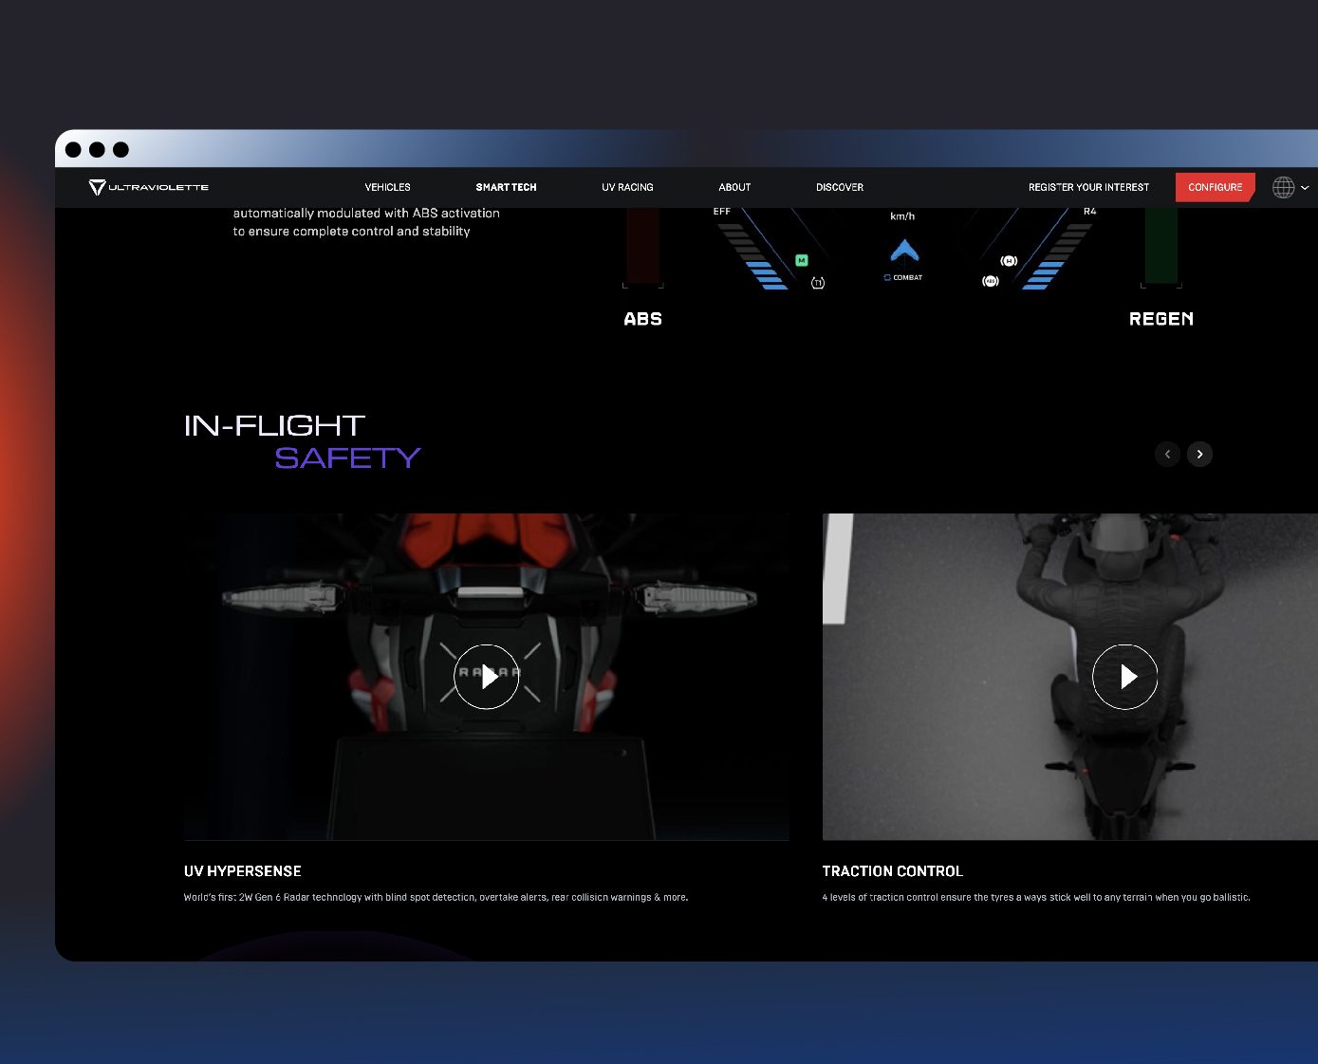The image size is (1318, 1064).
Task: Click the Hypersense radar description text
Action: 436,897
